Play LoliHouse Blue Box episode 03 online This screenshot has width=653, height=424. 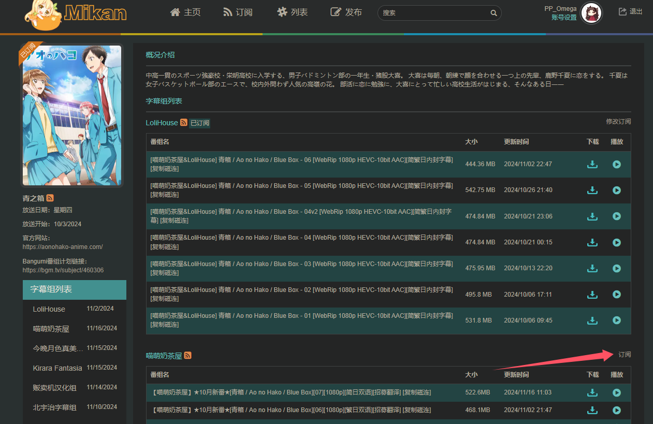point(617,268)
